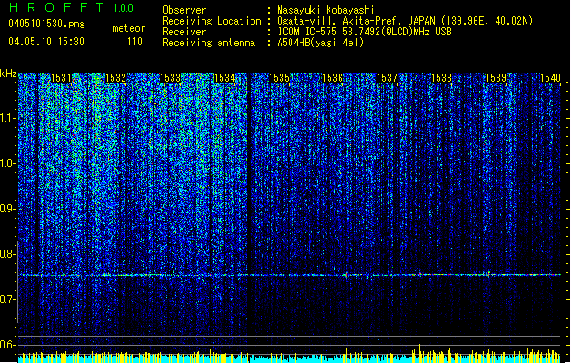Click the 0.8 kHz axis tick label
Viewport: 571px width, 363px height.
coord(7,254)
